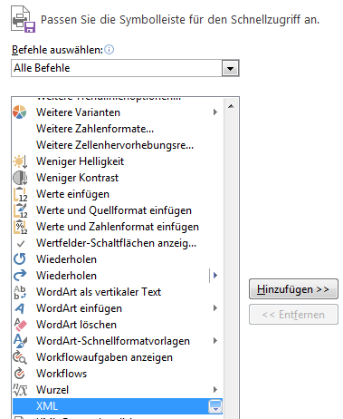Screen dimensions: 343x419
Task: Click the WordArt als vertikaler Text icon
Action: tap(20, 292)
